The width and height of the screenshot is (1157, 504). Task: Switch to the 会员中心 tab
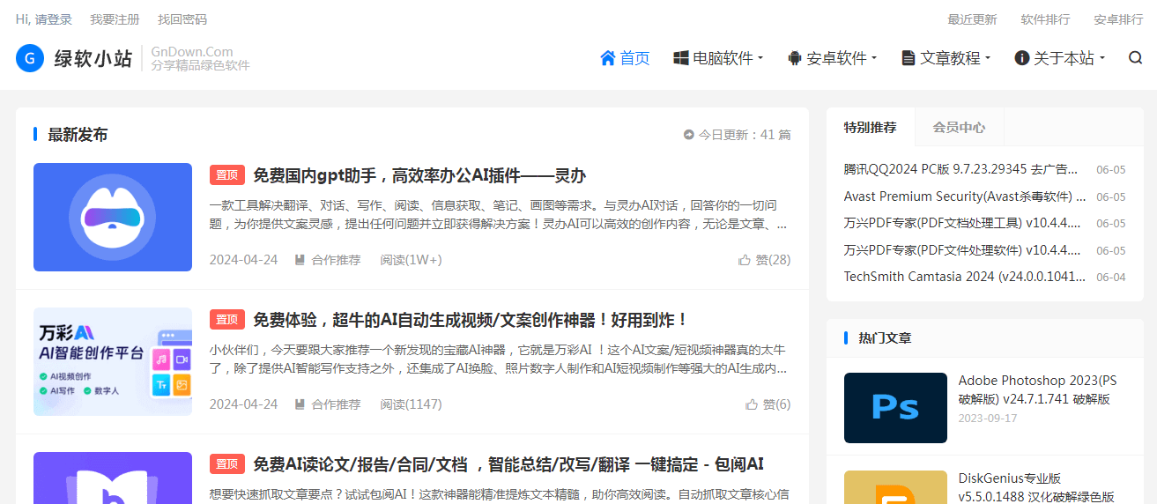pyautogui.click(x=959, y=127)
